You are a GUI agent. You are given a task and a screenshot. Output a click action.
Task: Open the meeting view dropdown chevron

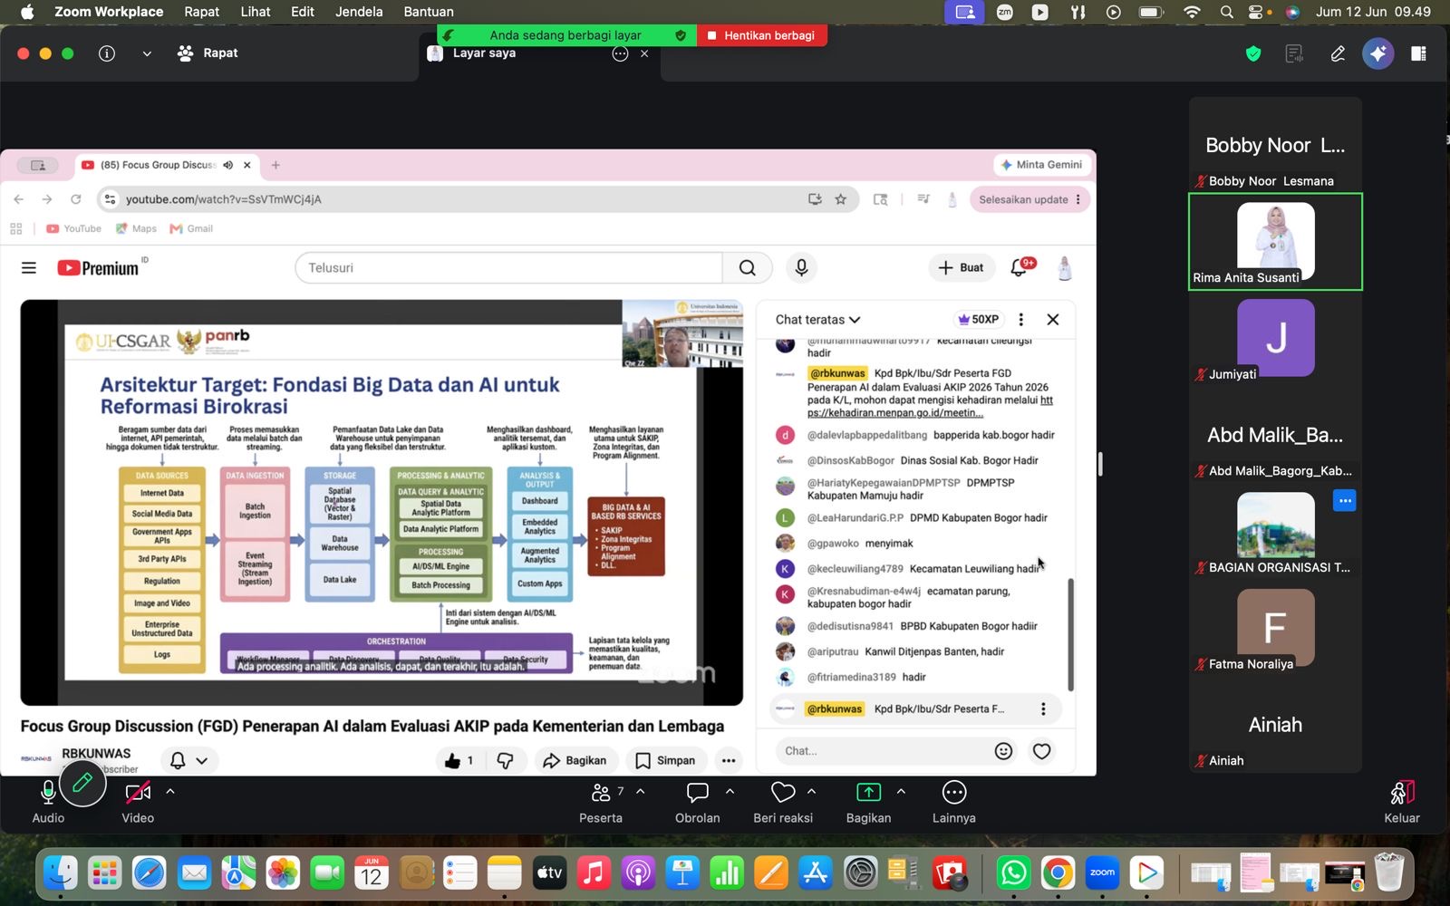(147, 53)
